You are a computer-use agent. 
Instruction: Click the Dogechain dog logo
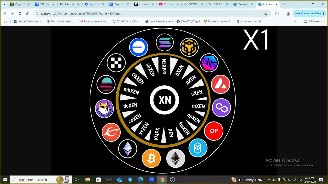tap(104, 109)
